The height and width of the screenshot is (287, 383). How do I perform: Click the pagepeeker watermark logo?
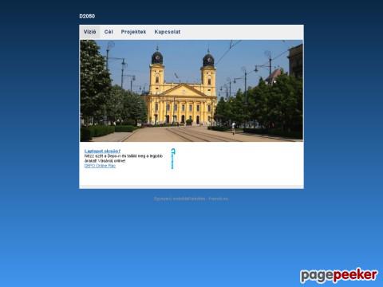[338, 275]
